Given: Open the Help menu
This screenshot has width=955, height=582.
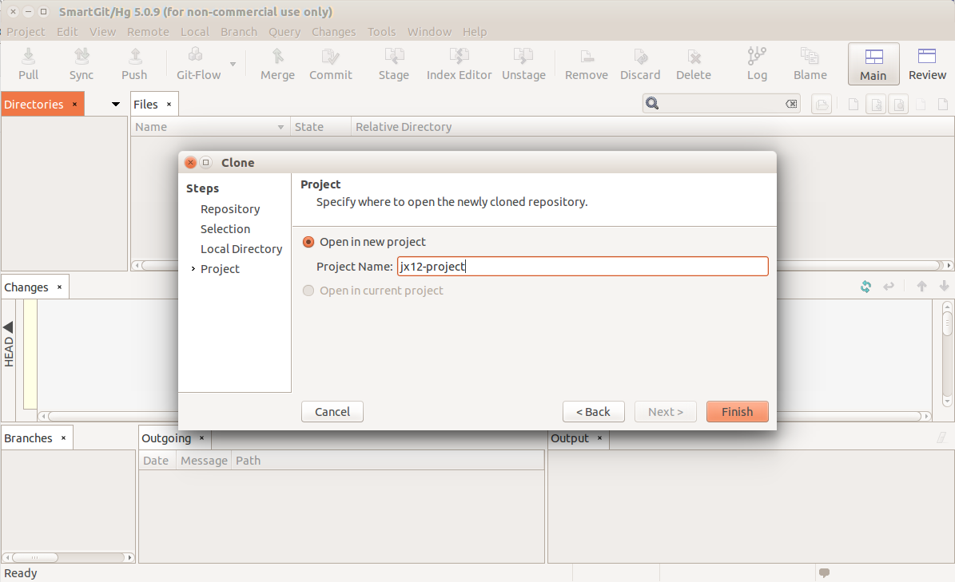Looking at the screenshot, I should tap(475, 32).
